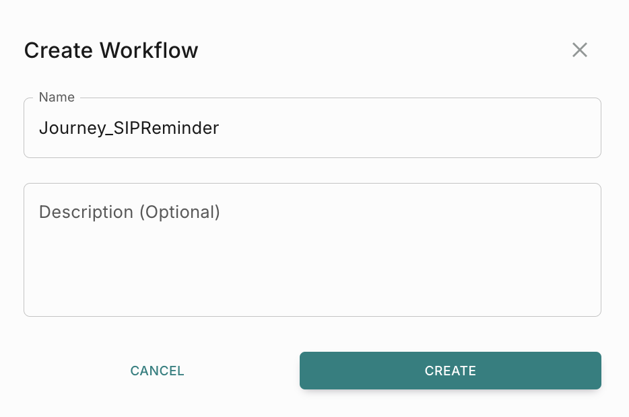The image size is (629, 417).
Task: Focus the Journey_SIPReminder text field
Action: click(312, 128)
